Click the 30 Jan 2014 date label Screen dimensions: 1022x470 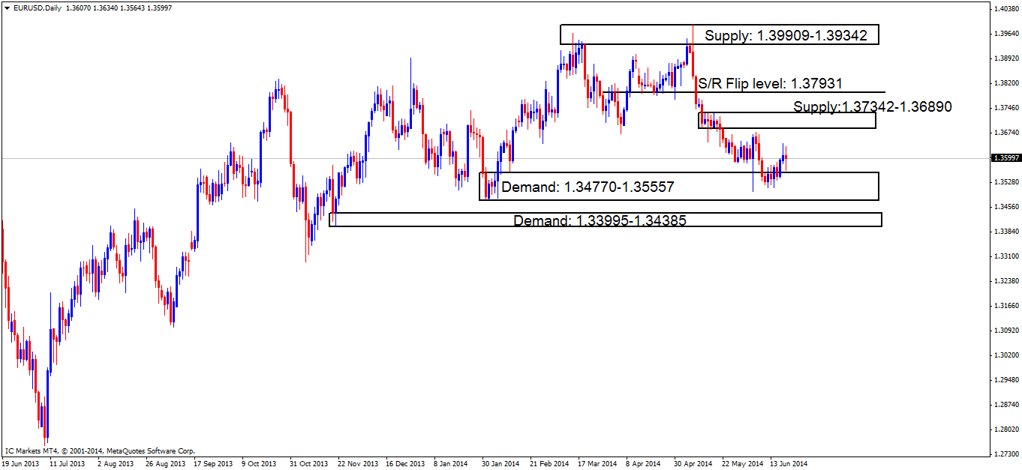pos(499,464)
